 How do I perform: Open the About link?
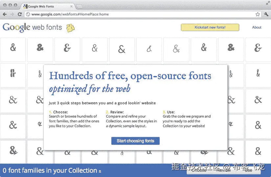[x=257, y=27]
